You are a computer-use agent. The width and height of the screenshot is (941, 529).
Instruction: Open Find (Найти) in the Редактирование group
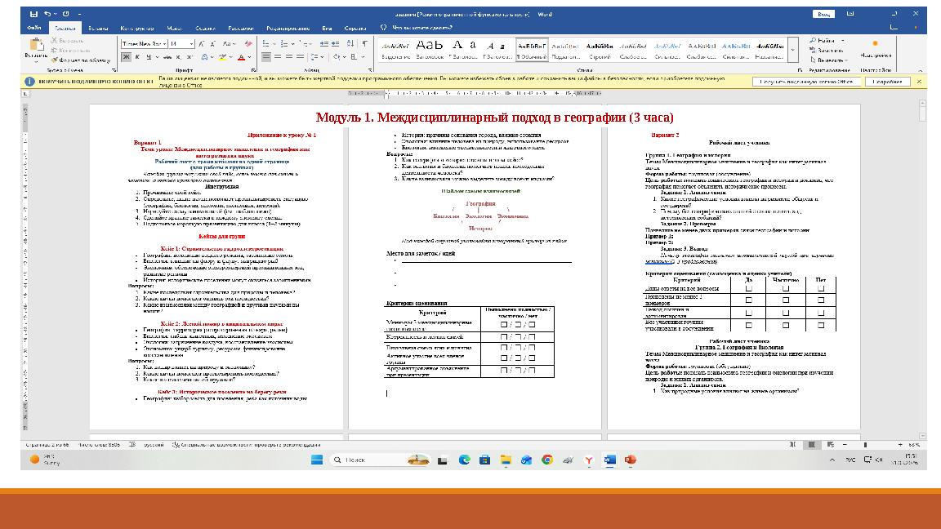(824, 40)
